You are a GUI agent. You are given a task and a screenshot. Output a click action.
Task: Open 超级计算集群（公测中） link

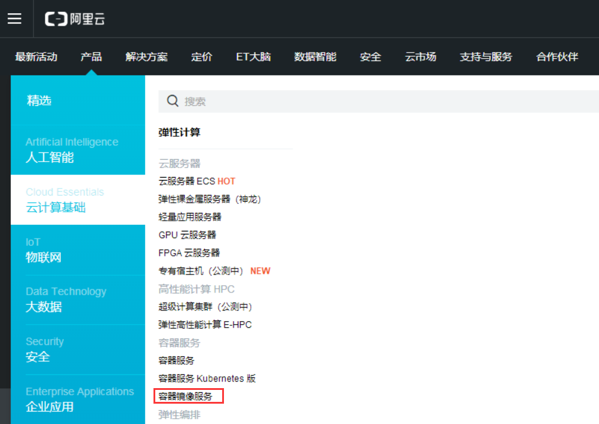click(205, 307)
